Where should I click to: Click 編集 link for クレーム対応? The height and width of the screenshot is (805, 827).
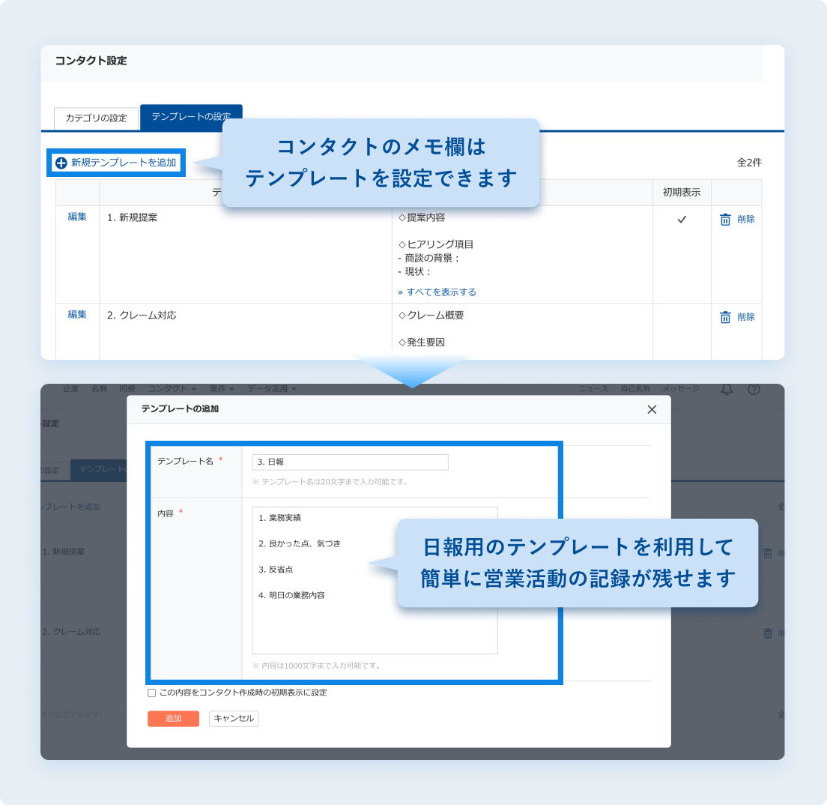(77, 315)
